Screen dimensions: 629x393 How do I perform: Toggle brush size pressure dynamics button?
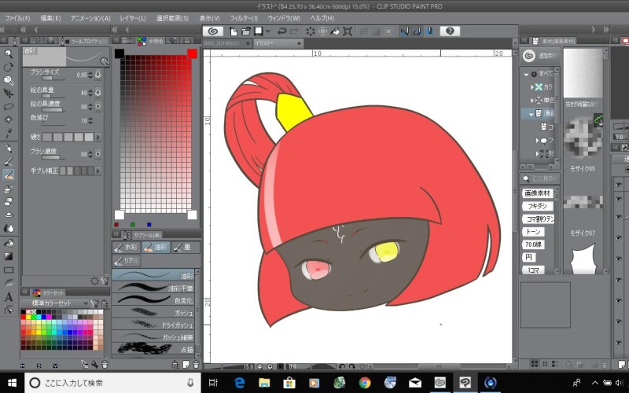pyautogui.click(x=97, y=75)
